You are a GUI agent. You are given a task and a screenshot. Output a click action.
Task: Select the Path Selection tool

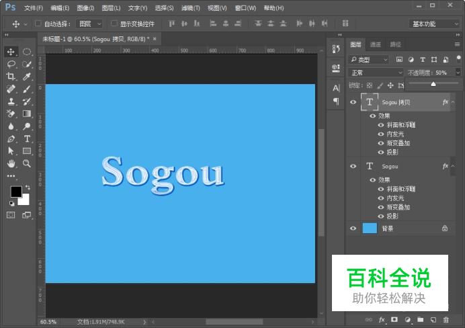[11, 151]
